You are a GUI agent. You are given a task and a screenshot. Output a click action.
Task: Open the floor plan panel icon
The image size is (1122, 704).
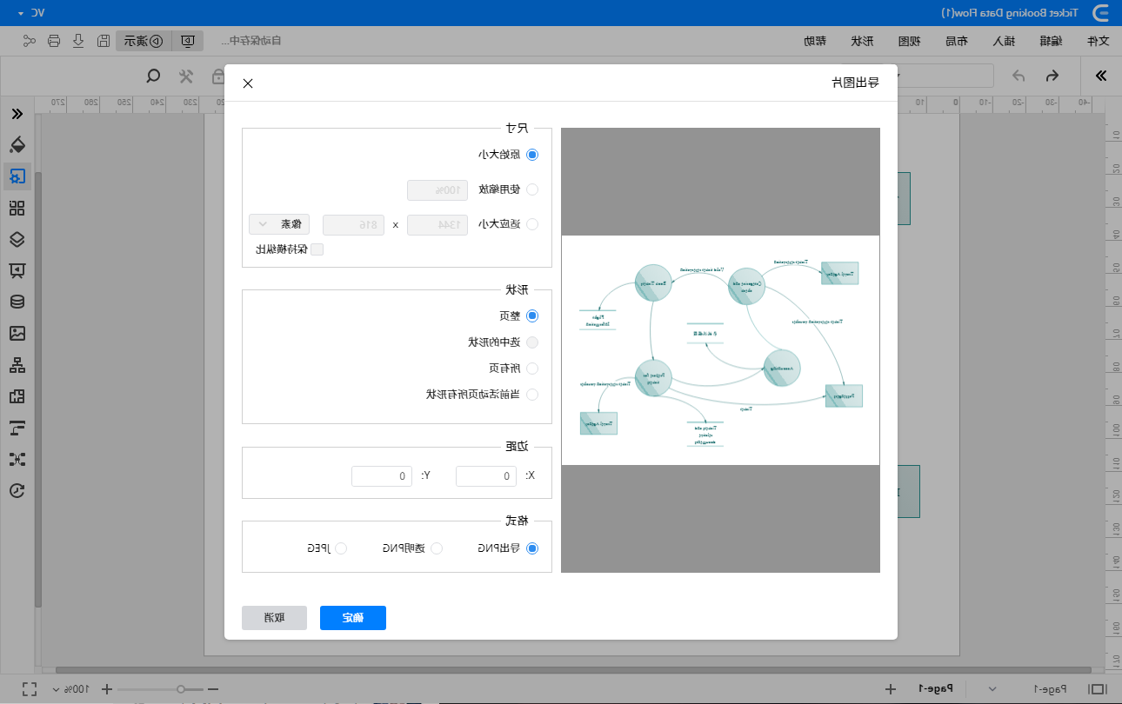pos(17,395)
